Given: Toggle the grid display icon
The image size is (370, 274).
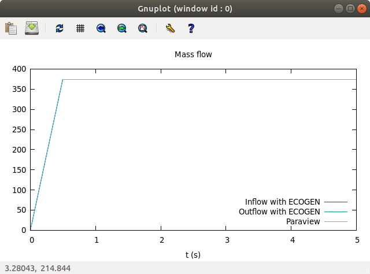Looking at the screenshot, I should (x=80, y=28).
